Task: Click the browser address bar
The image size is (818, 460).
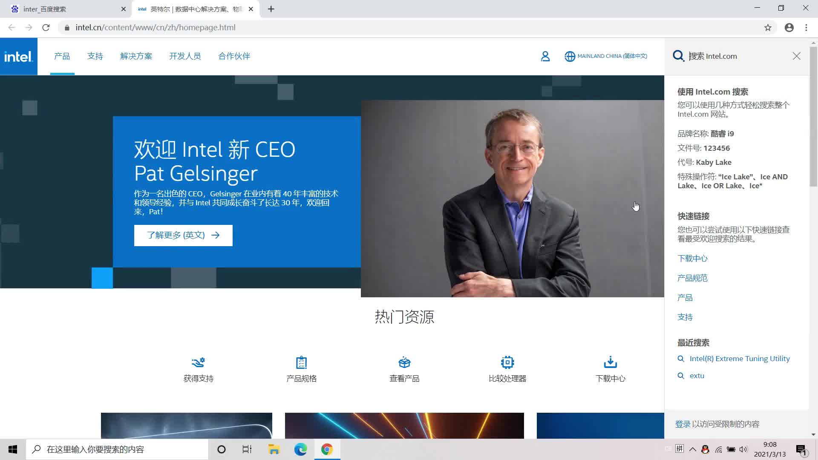Action: (409, 28)
